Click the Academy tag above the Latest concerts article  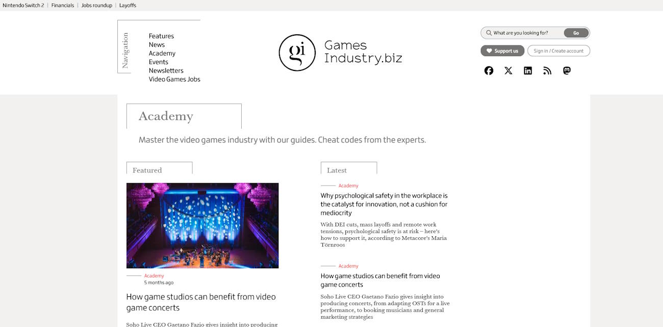[348, 266]
